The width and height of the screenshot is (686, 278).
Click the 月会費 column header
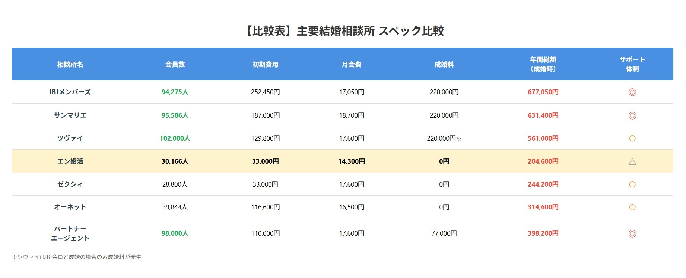tap(352, 64)
